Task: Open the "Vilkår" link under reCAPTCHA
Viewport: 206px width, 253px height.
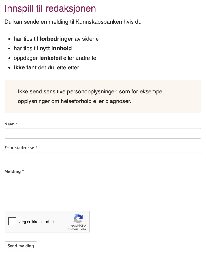Action: pos(84,229)
